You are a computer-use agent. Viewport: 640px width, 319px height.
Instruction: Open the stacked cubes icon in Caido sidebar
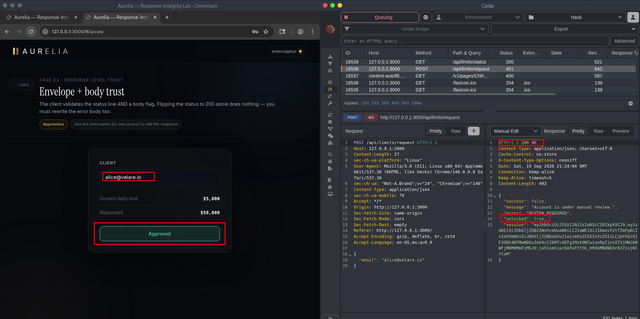pos(330,143)
